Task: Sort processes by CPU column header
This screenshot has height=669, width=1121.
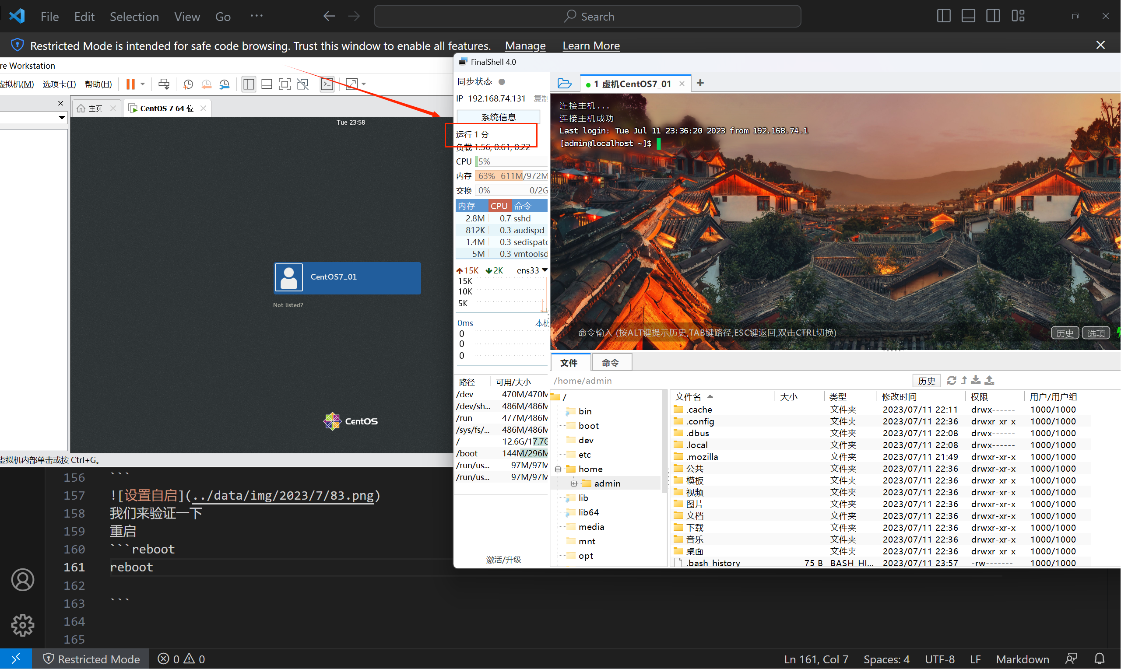Action: 499,206
